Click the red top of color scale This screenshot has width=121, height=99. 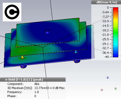pyautogui.click(x=116, y=9)
